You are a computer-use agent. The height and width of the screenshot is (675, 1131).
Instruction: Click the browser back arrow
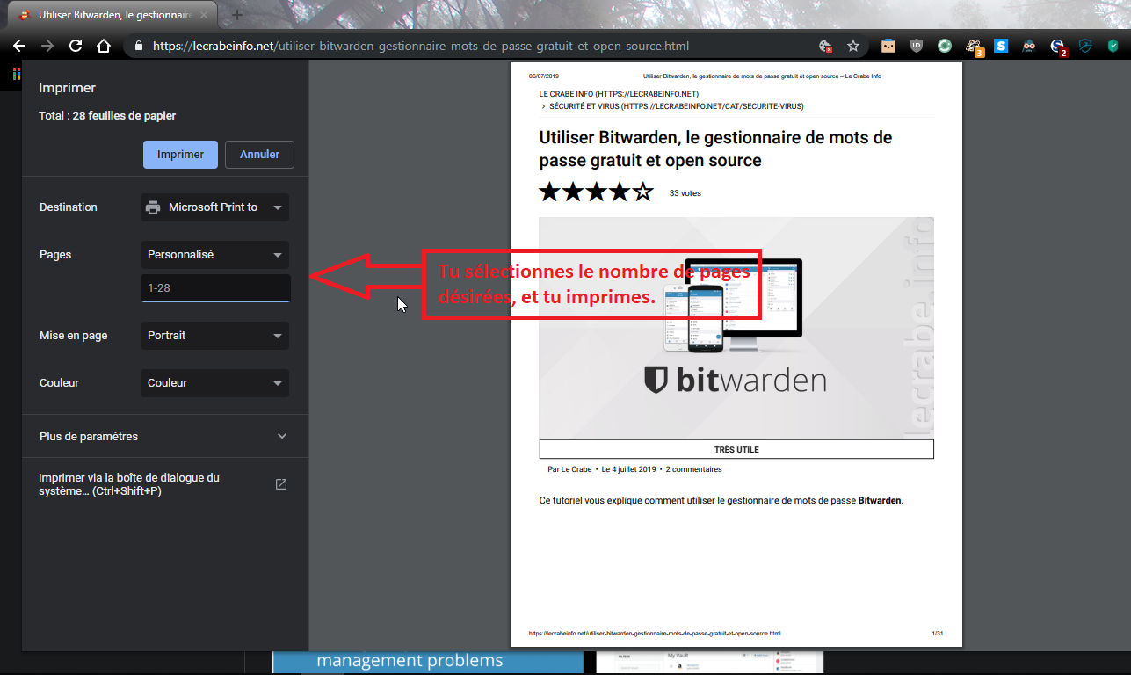(x=19, y=46)
